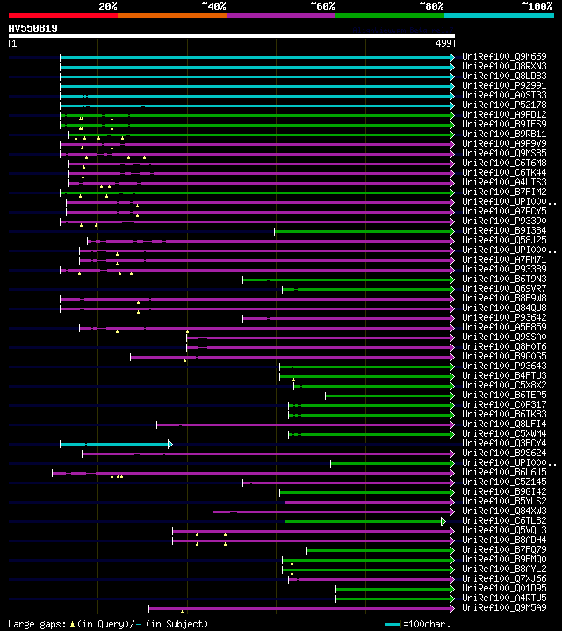This screenshot has height=631, width=562.
Task: Select the UniRef100_B6U6J5 label
Action: point(504,472)
